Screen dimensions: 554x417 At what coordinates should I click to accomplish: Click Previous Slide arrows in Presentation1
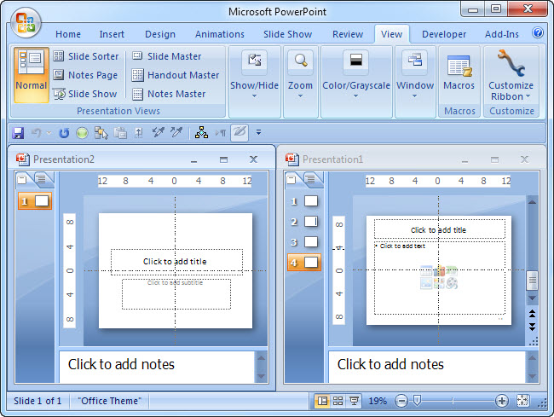pos(532,314)
